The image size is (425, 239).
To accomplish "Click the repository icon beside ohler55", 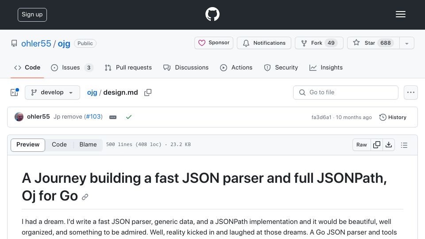I will [x=14, y=43].
